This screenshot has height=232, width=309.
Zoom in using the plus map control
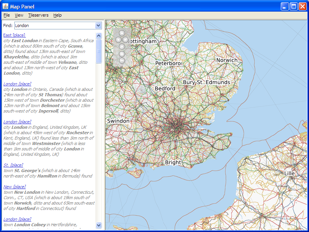coord(122,54)
